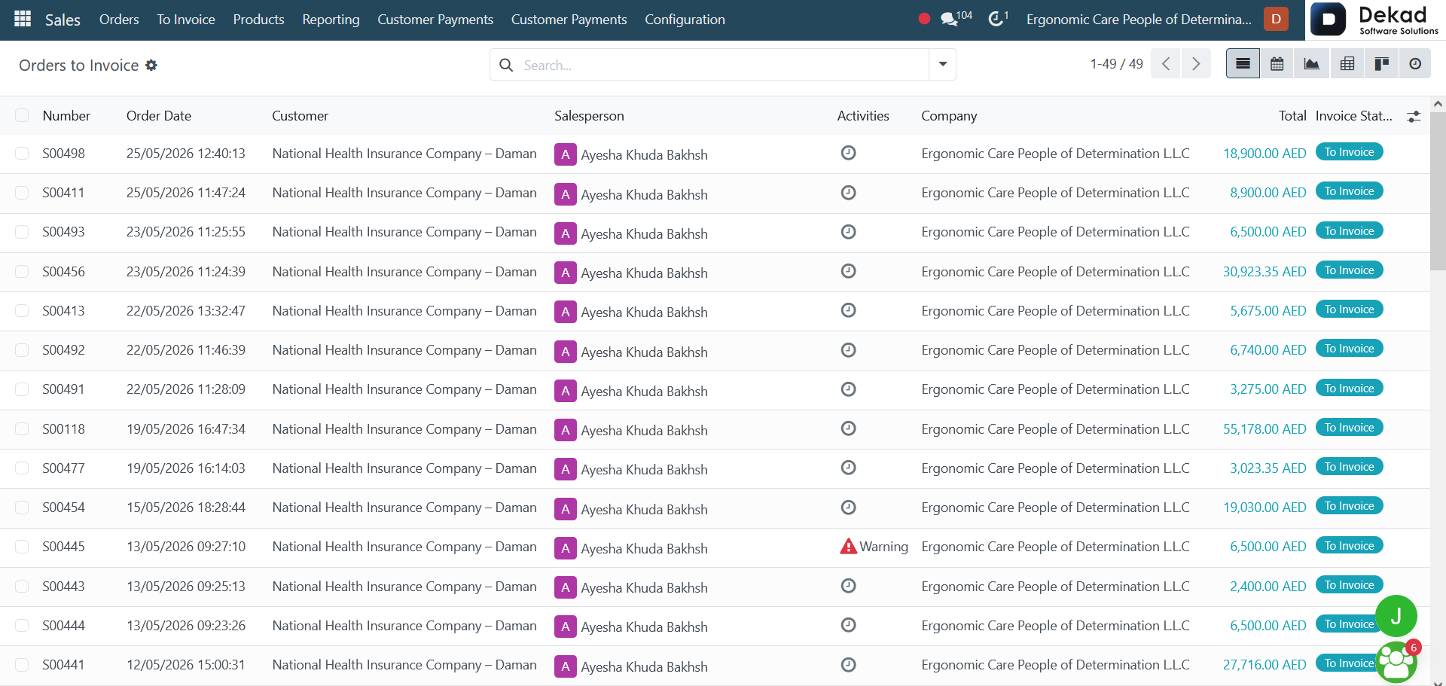Open activity clock for order S00411

coord(848,193)
